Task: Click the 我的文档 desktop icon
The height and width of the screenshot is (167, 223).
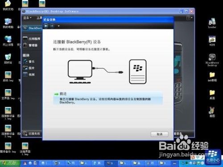Action: click(8, 5)
